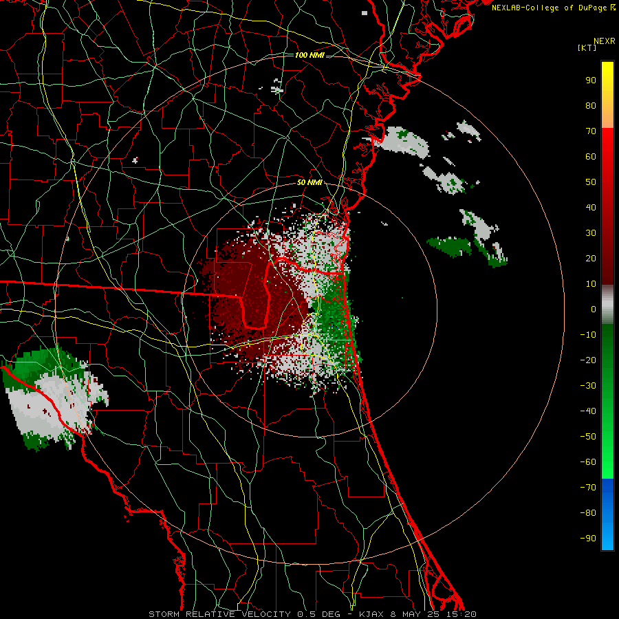Click the positive 30 scale value
The height and width of the screenshot is (619, 619).
591,233
